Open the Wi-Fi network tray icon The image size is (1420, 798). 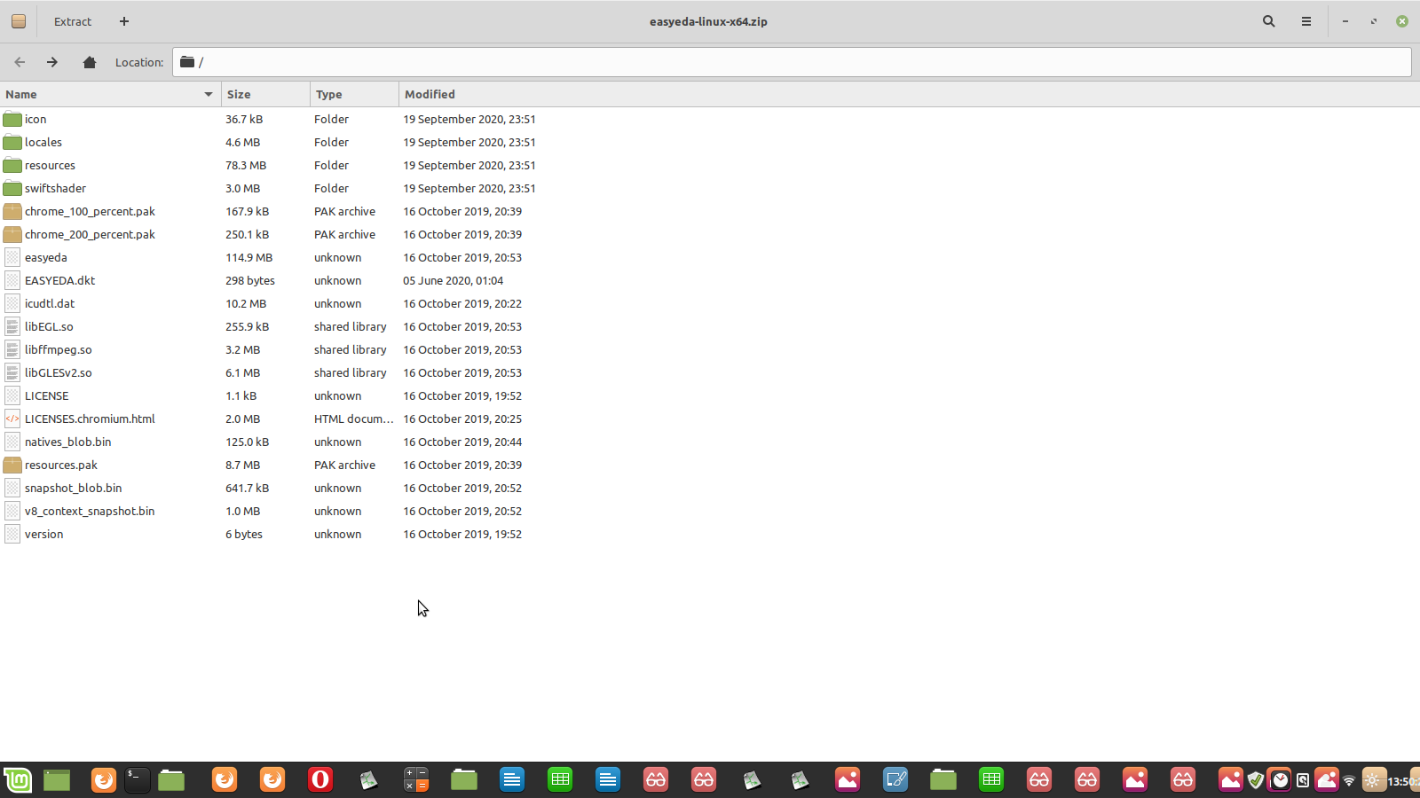pyautogui.click(x=1349, y=780)
